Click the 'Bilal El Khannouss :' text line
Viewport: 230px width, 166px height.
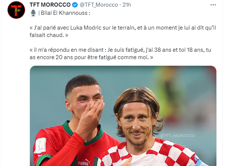click(x=64, y=13)
